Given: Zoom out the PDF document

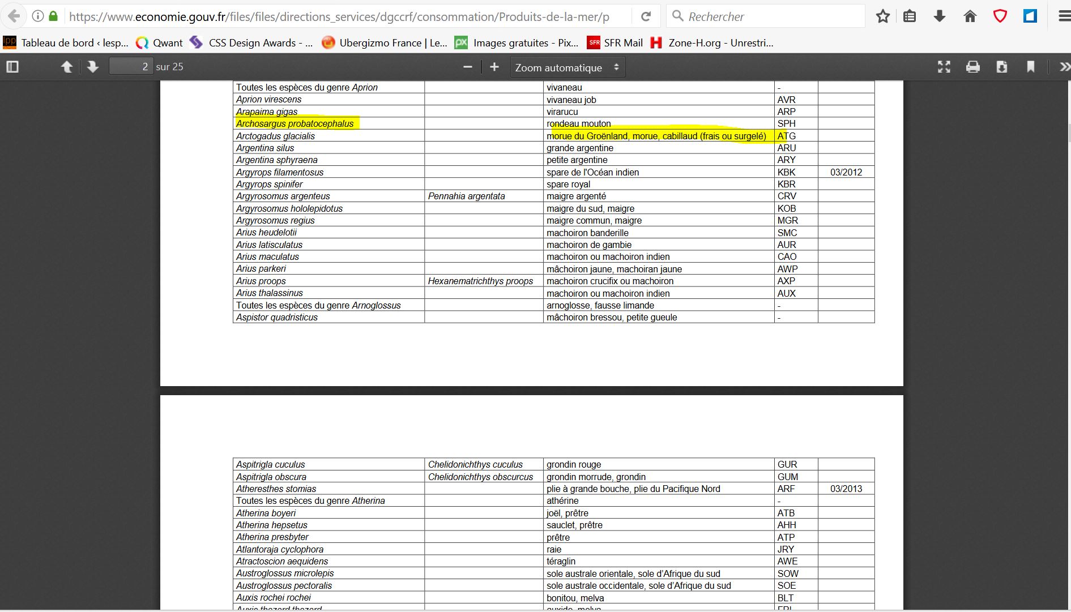Looking at the screenshot, I should 468,67.
